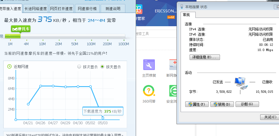Switch to the 宽带接入速度 tab
Screen dimensions: 279x136
10,9
